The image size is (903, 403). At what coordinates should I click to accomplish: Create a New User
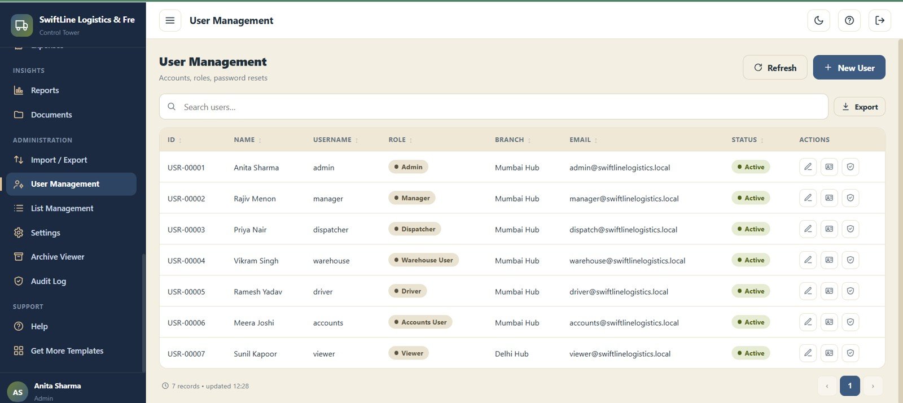point(849,67)
